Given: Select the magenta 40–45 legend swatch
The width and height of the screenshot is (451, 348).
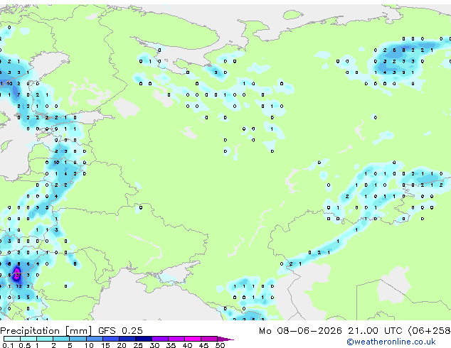Looking at the screenshot, I should click(x=193, y=339).
